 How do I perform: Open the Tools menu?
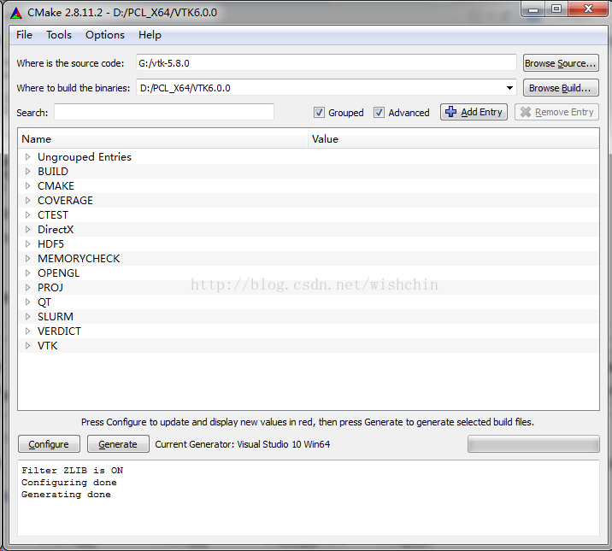click(x=59, y=35)
